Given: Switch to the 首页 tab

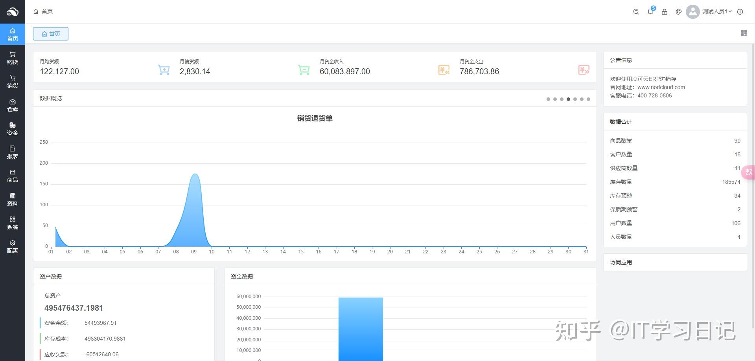Looking at the screenshot, I should (x=51, y=34).
